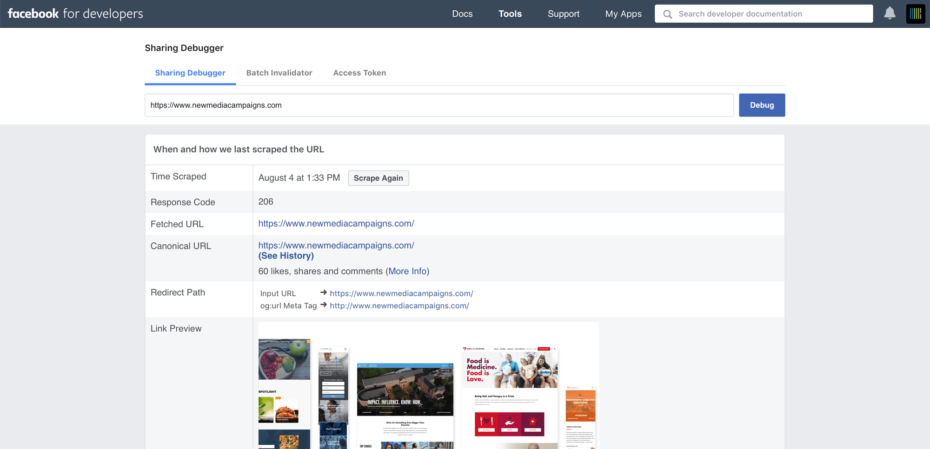Click '60 likes, shares and comments' text
The width and height of the screenshot is (930, 449).
coord(320,271)
